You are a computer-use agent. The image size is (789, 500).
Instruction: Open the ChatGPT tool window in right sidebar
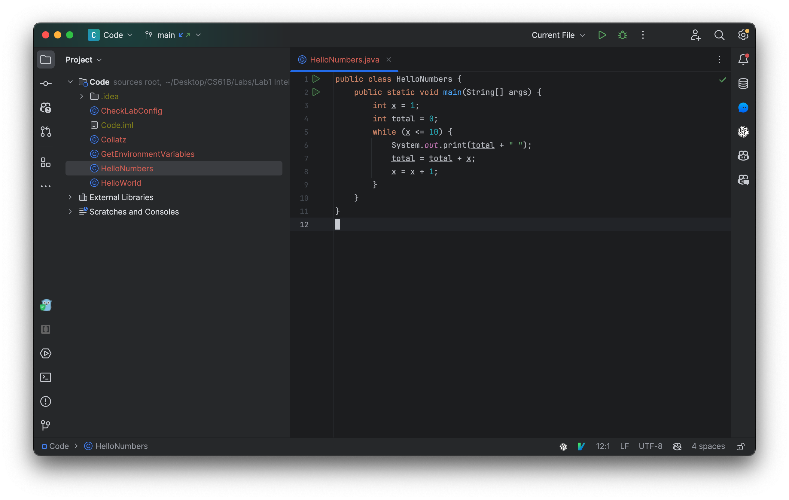click(743, 132)
